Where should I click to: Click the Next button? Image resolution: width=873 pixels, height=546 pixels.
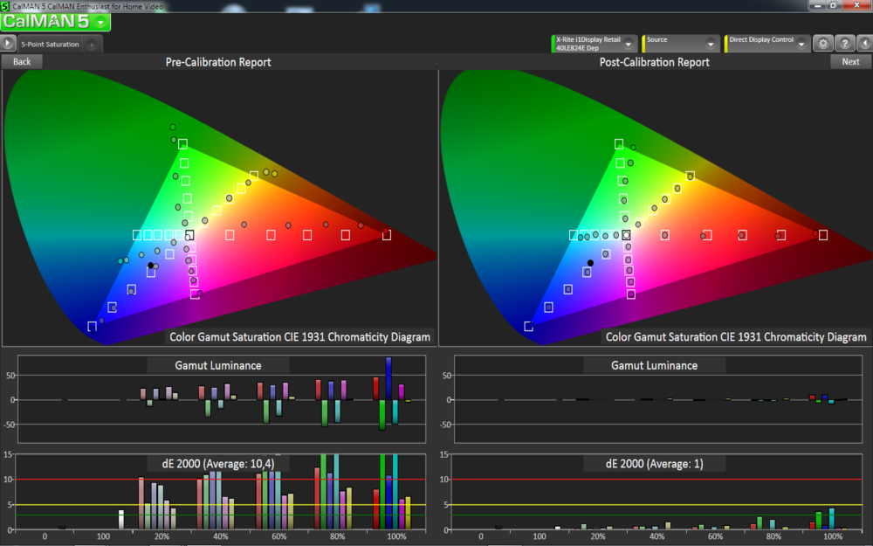coord(851,61)
